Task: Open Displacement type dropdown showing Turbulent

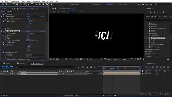Action: 36,33
